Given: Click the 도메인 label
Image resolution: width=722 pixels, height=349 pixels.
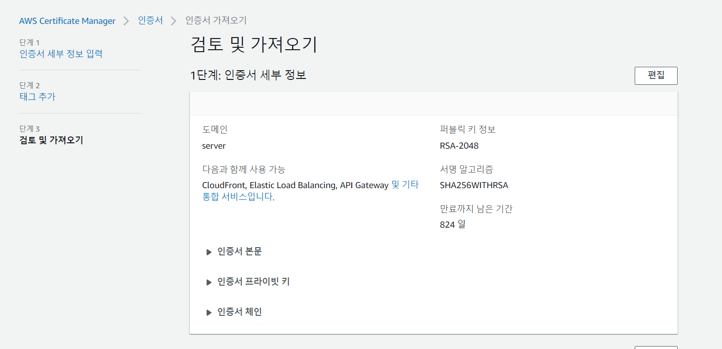Looking at the screenshot, I should pos(215,130).
